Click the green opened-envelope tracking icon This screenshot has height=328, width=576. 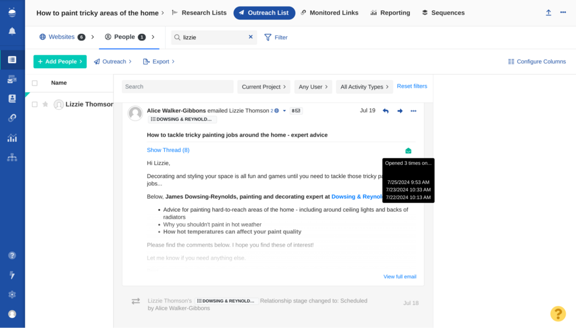pyautogui.click(x=408, y=150)
